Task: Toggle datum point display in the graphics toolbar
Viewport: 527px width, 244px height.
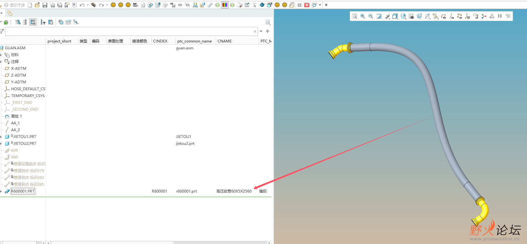Action: pyautogui.click(x=460, y=16)
